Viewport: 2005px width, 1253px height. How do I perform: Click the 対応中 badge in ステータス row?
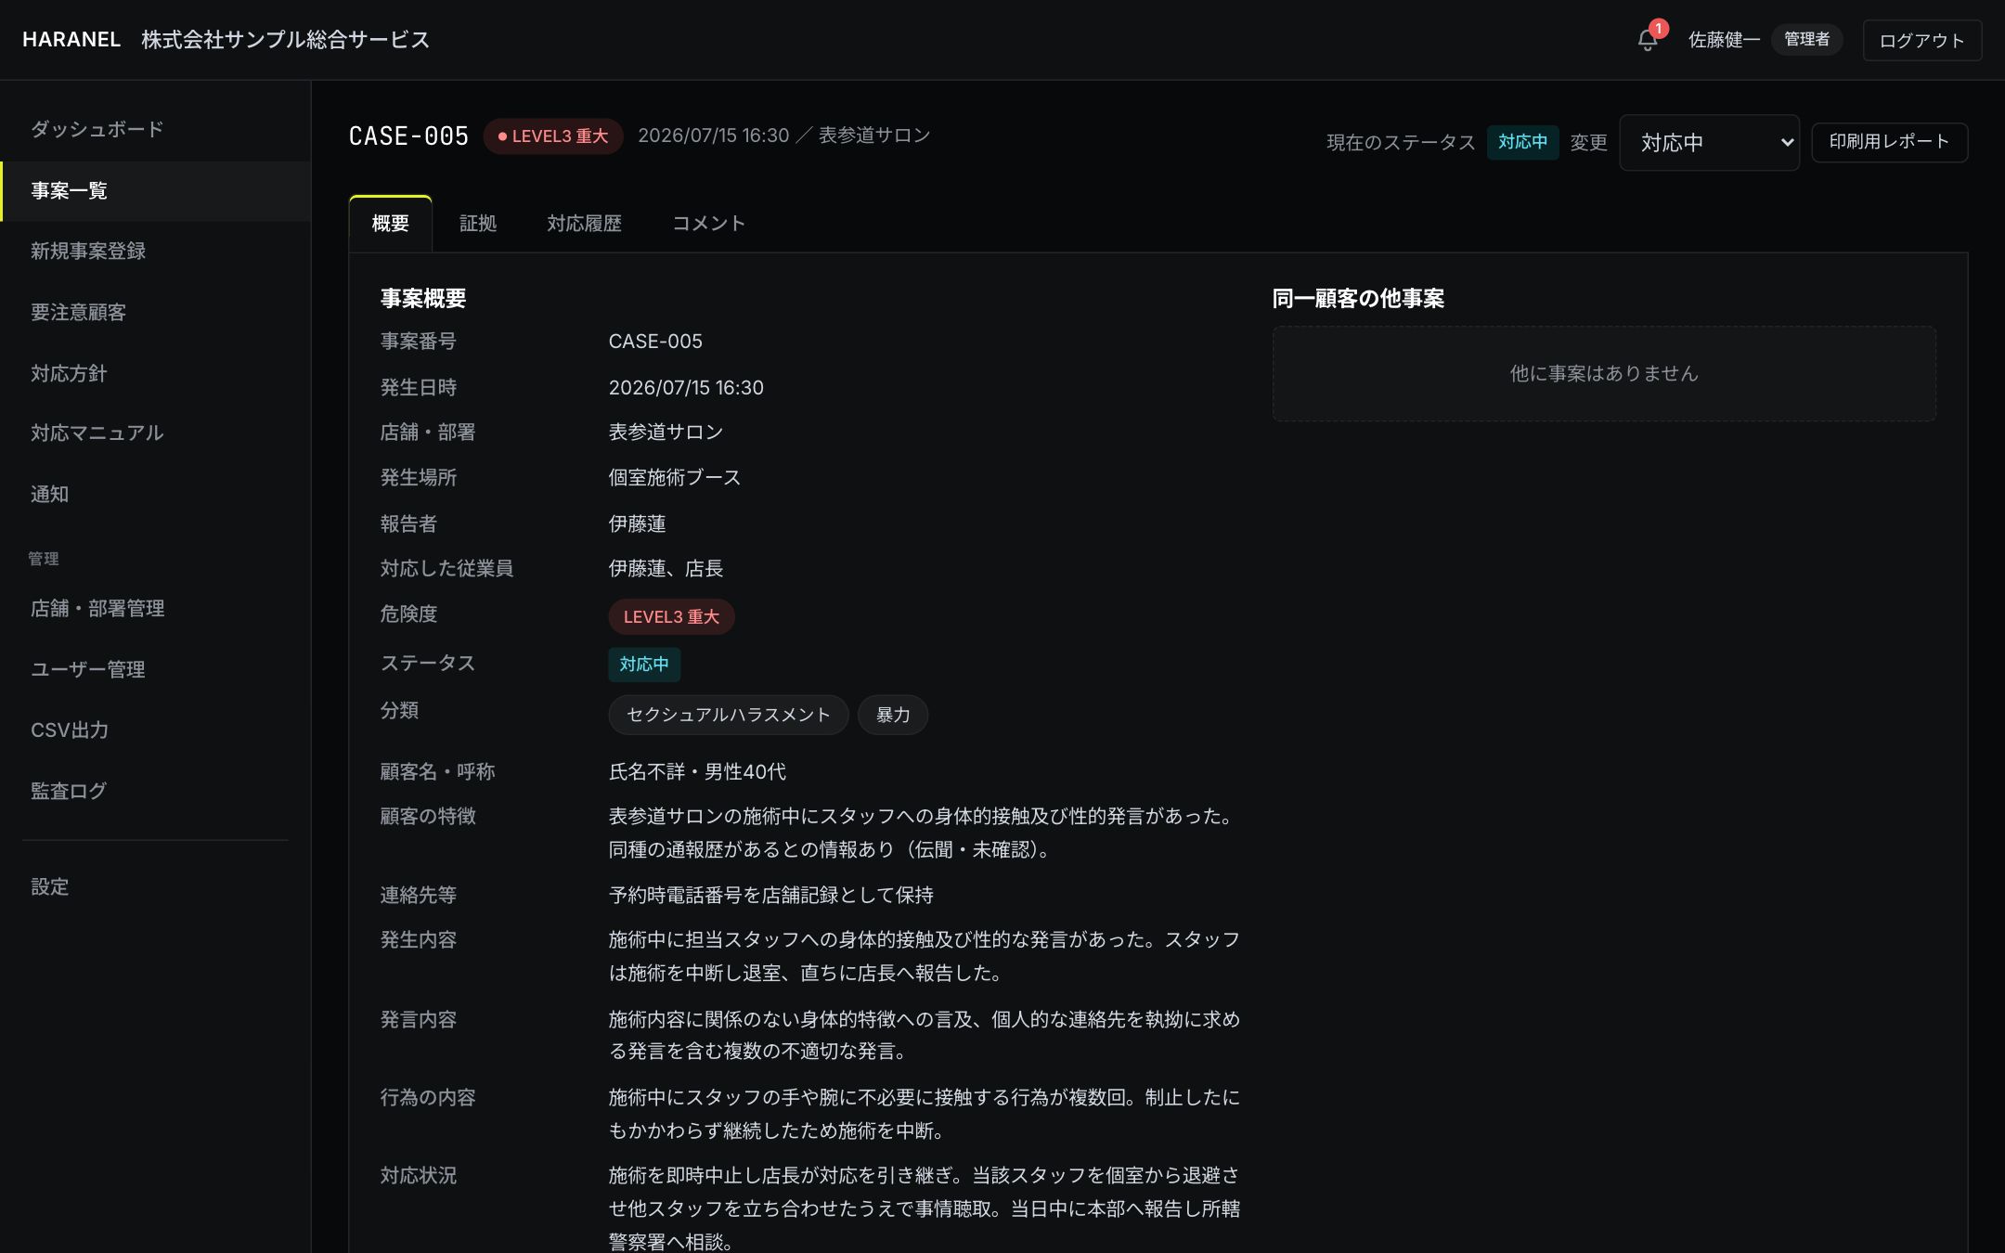pyautogui.click(x=644, y=665)
